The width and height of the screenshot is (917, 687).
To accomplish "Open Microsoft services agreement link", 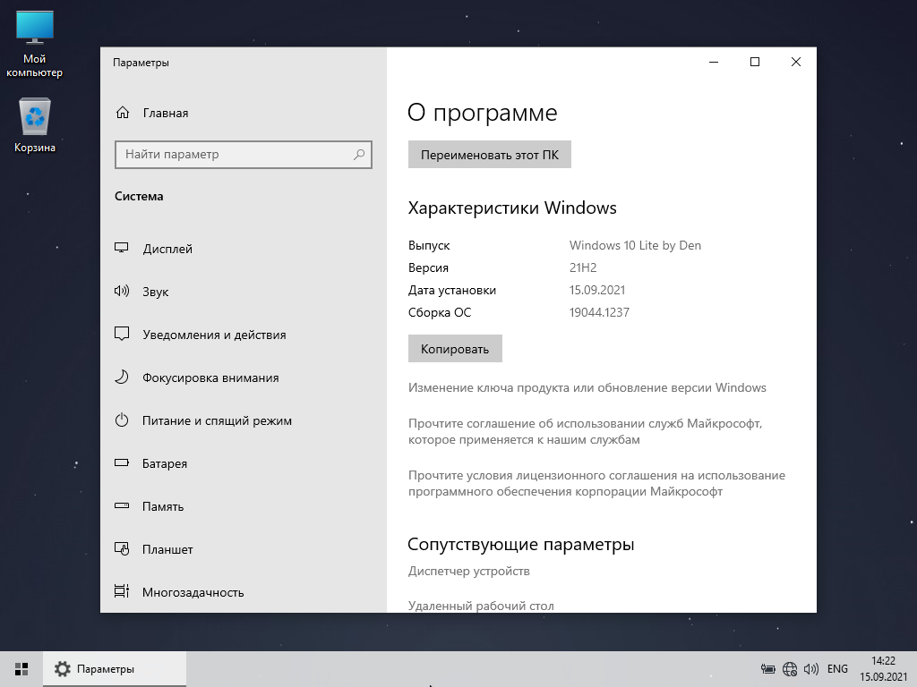I will click(586, 431).
